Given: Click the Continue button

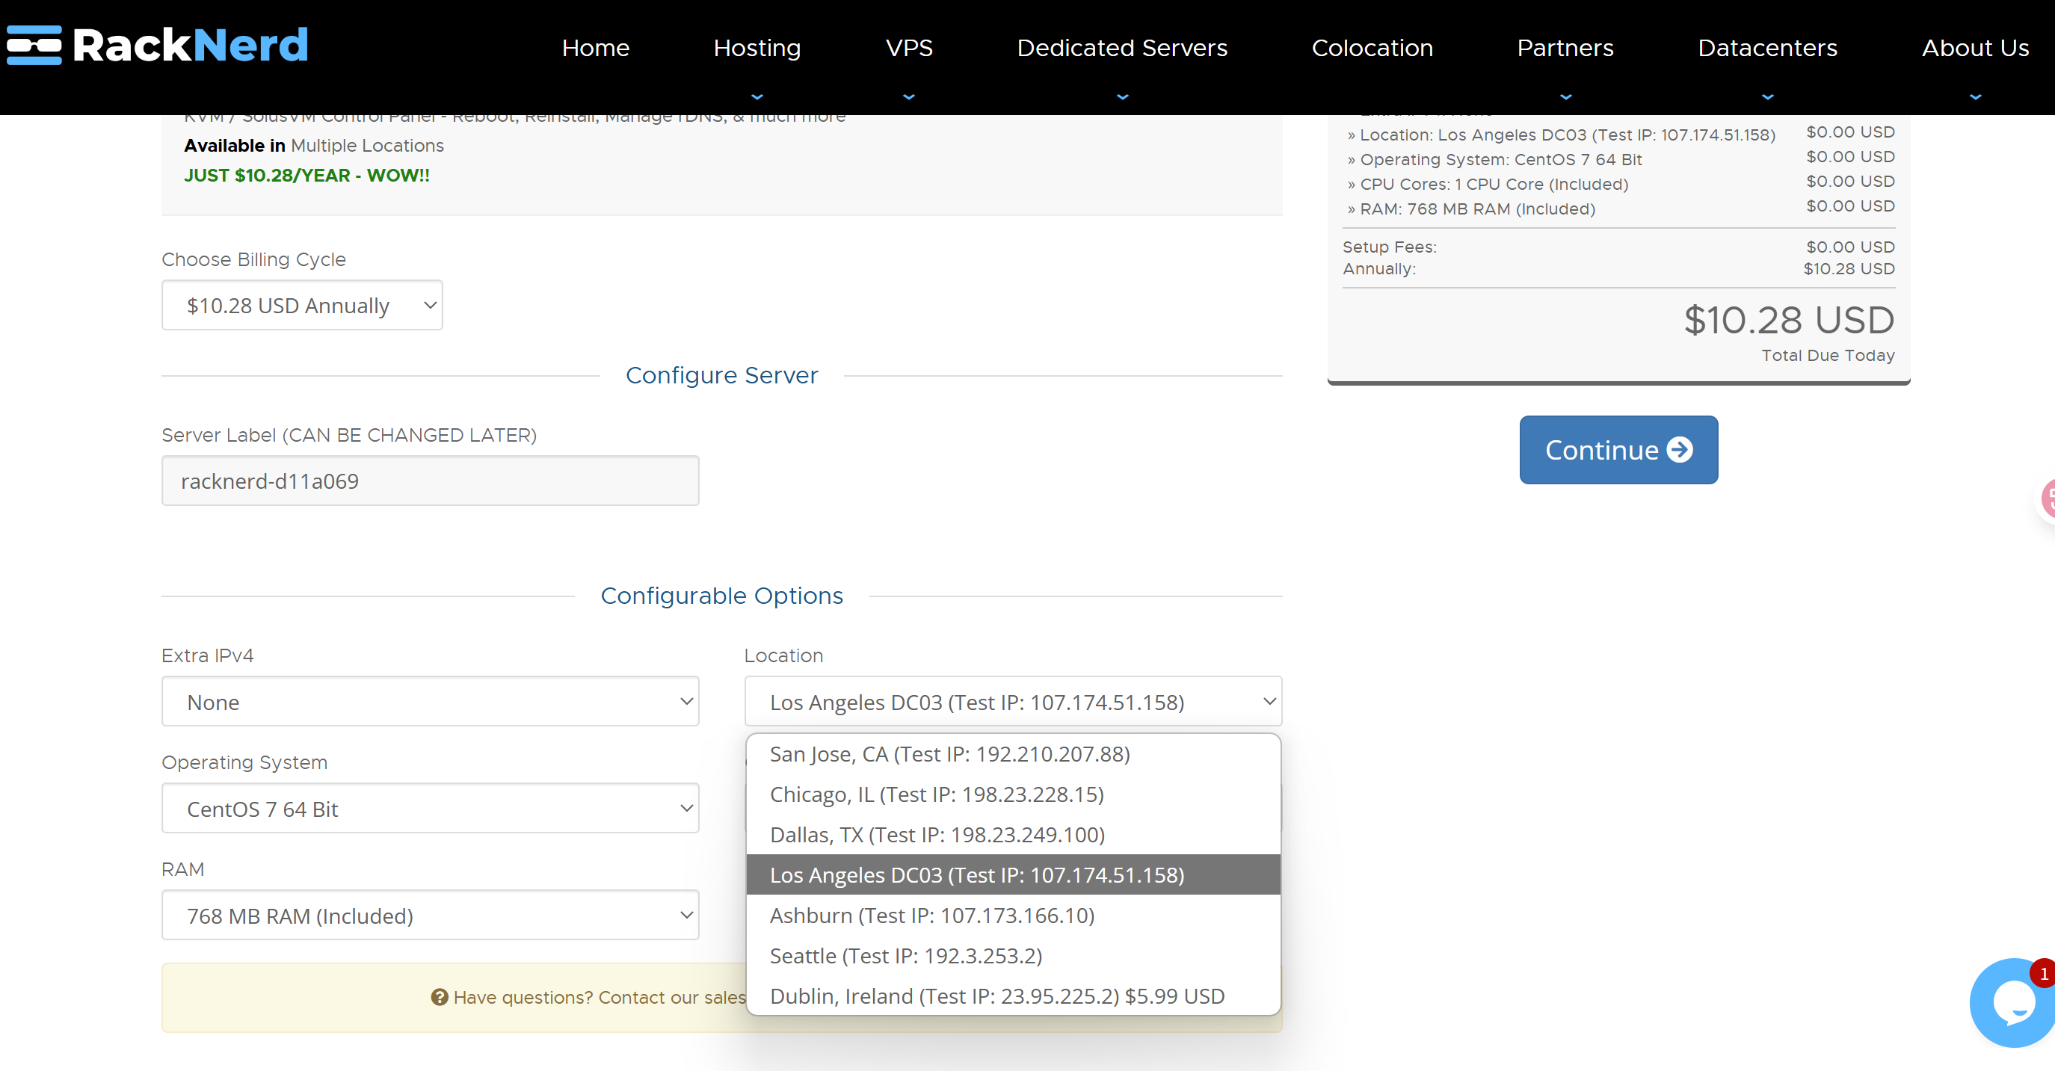Looking at the screenshot, I should point(1618,450).
